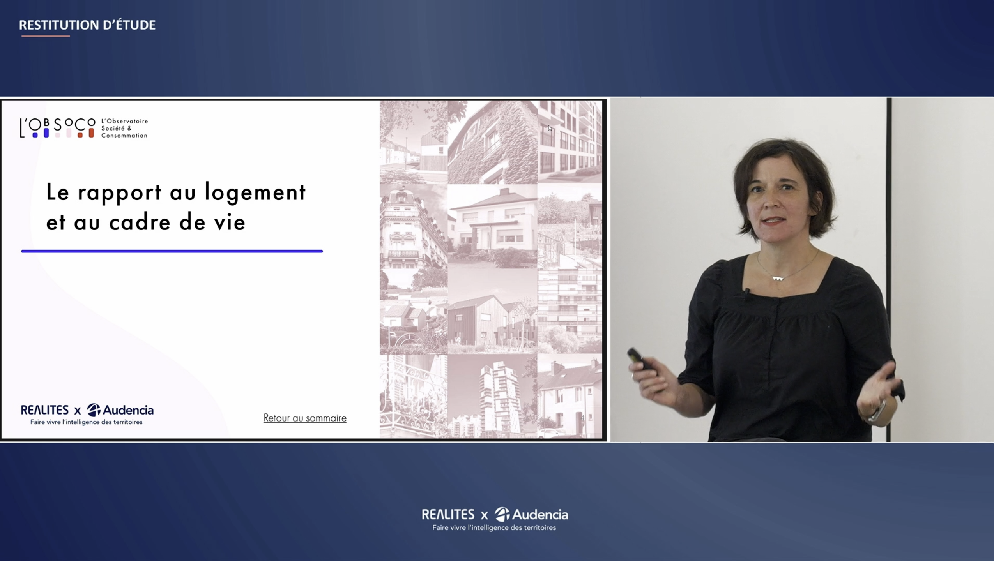The image size is (994, 561).
Task: Click the blue divider line under the title
Action: click(x=172, y=251)
